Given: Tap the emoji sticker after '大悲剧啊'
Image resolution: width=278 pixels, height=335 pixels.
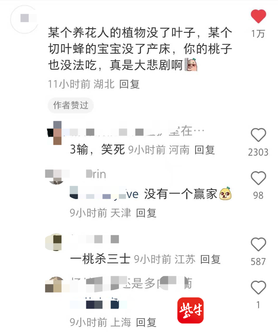Looking at the screenshot, I should (191, 65).
